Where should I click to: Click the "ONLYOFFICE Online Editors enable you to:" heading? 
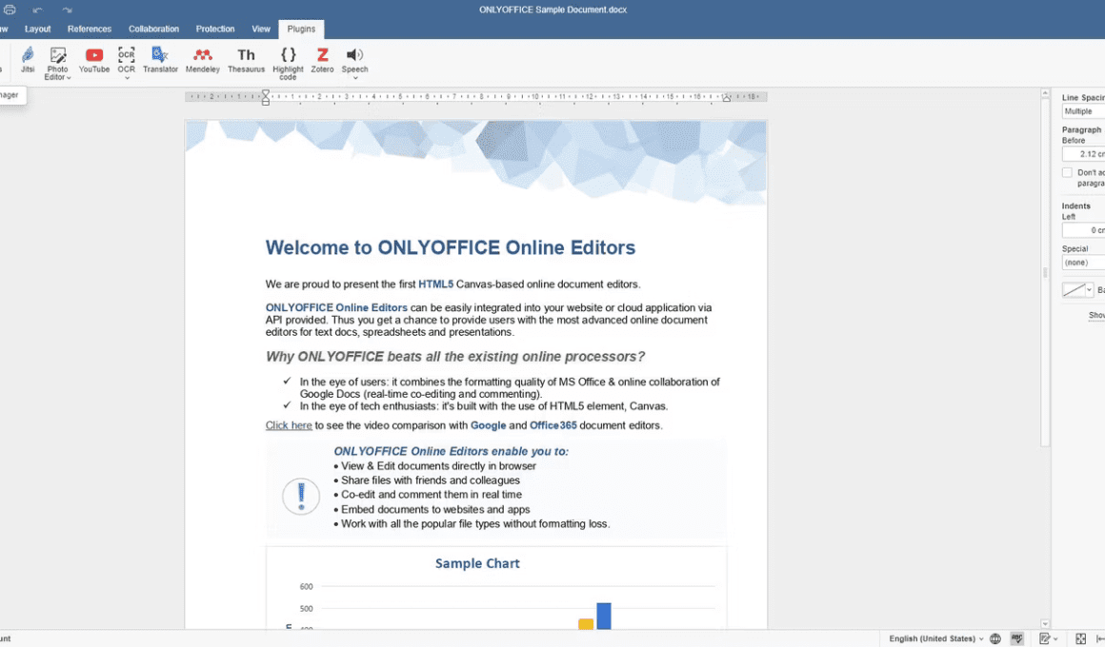point(451,451)
